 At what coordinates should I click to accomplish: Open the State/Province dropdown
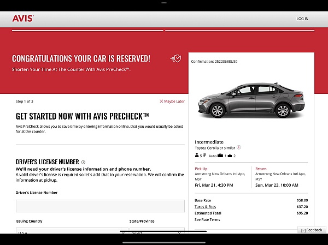click(x=157, y=231)
